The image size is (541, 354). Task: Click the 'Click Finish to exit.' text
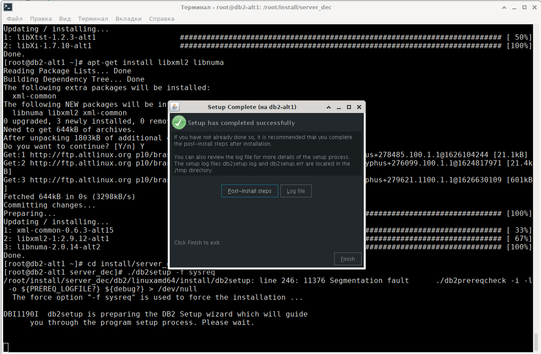point(197,243)
